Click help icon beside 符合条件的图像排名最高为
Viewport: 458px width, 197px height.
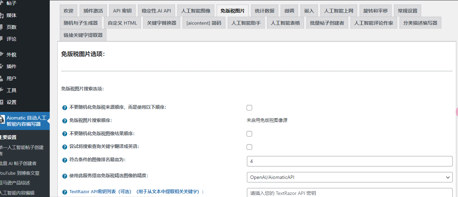click(64, 160)
